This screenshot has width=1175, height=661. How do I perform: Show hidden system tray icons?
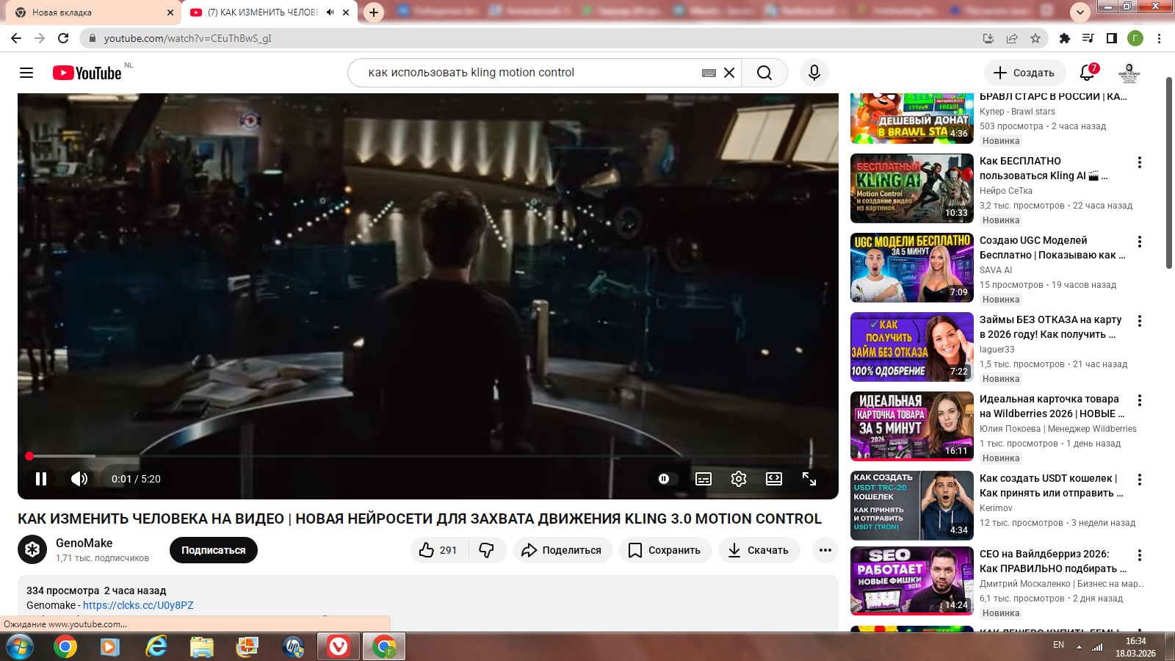1079,647
